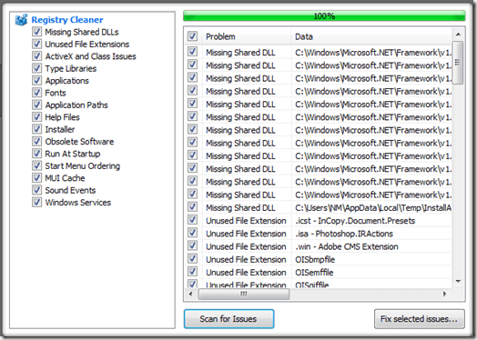Toggle the Applications checkbox

[36, 80]
